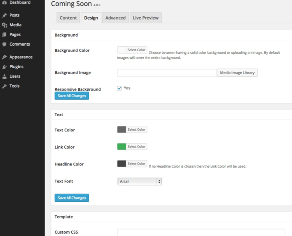Click Save All Changes under Text section
Screen dimensions: 292x236
[72, 198]
